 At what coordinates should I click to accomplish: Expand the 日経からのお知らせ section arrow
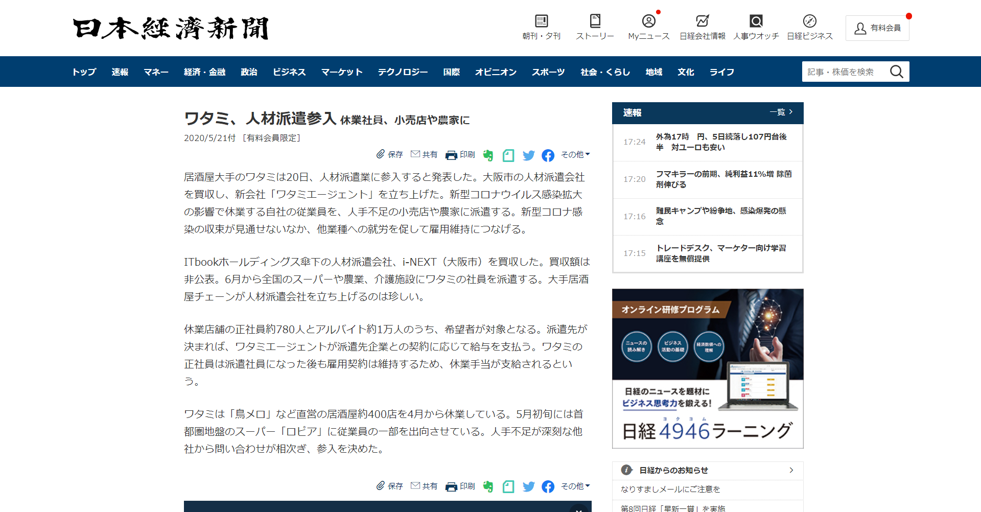click(x=791, y=470)
